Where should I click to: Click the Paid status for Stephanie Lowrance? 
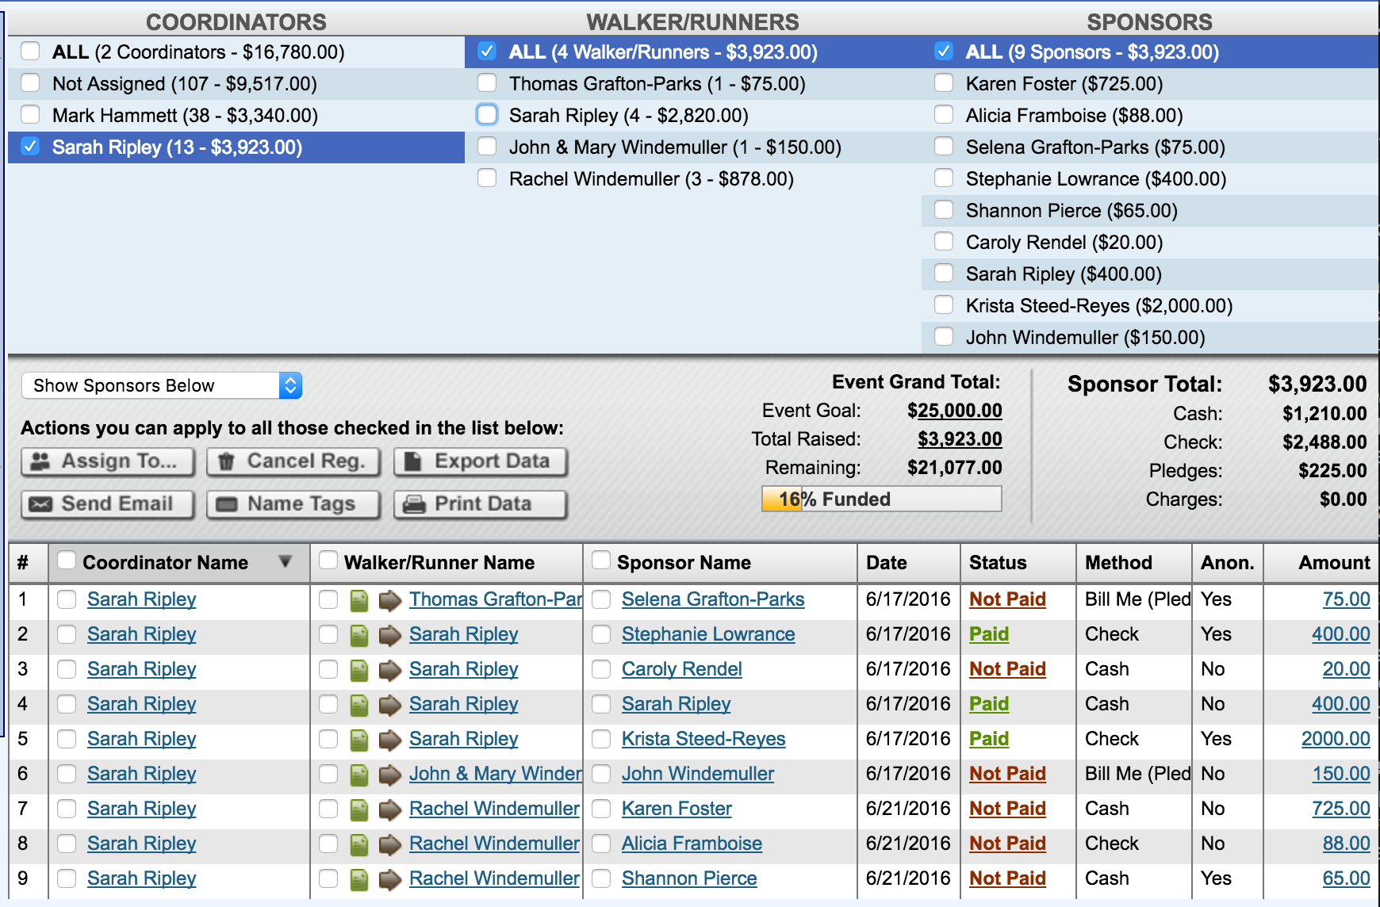pyautogui.click(x=989, y=634)
